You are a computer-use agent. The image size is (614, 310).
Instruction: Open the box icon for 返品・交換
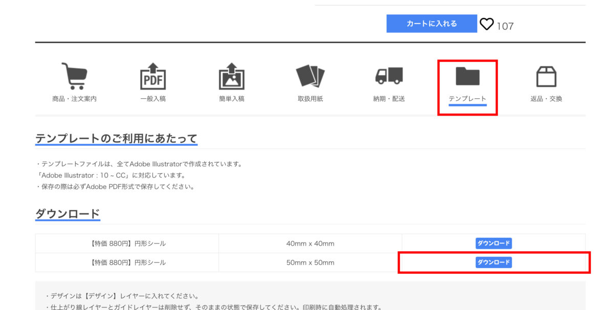pyautogui.click(x=546, y=76)
